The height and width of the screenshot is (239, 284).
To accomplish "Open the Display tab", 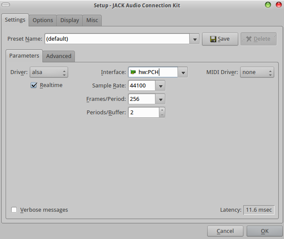I will 70,20.
